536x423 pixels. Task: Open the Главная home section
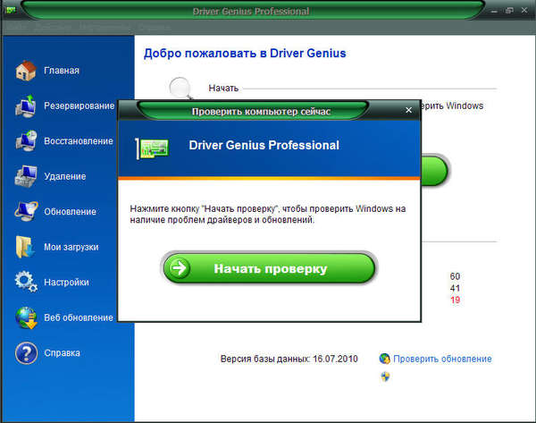click(x=47, y=71)
